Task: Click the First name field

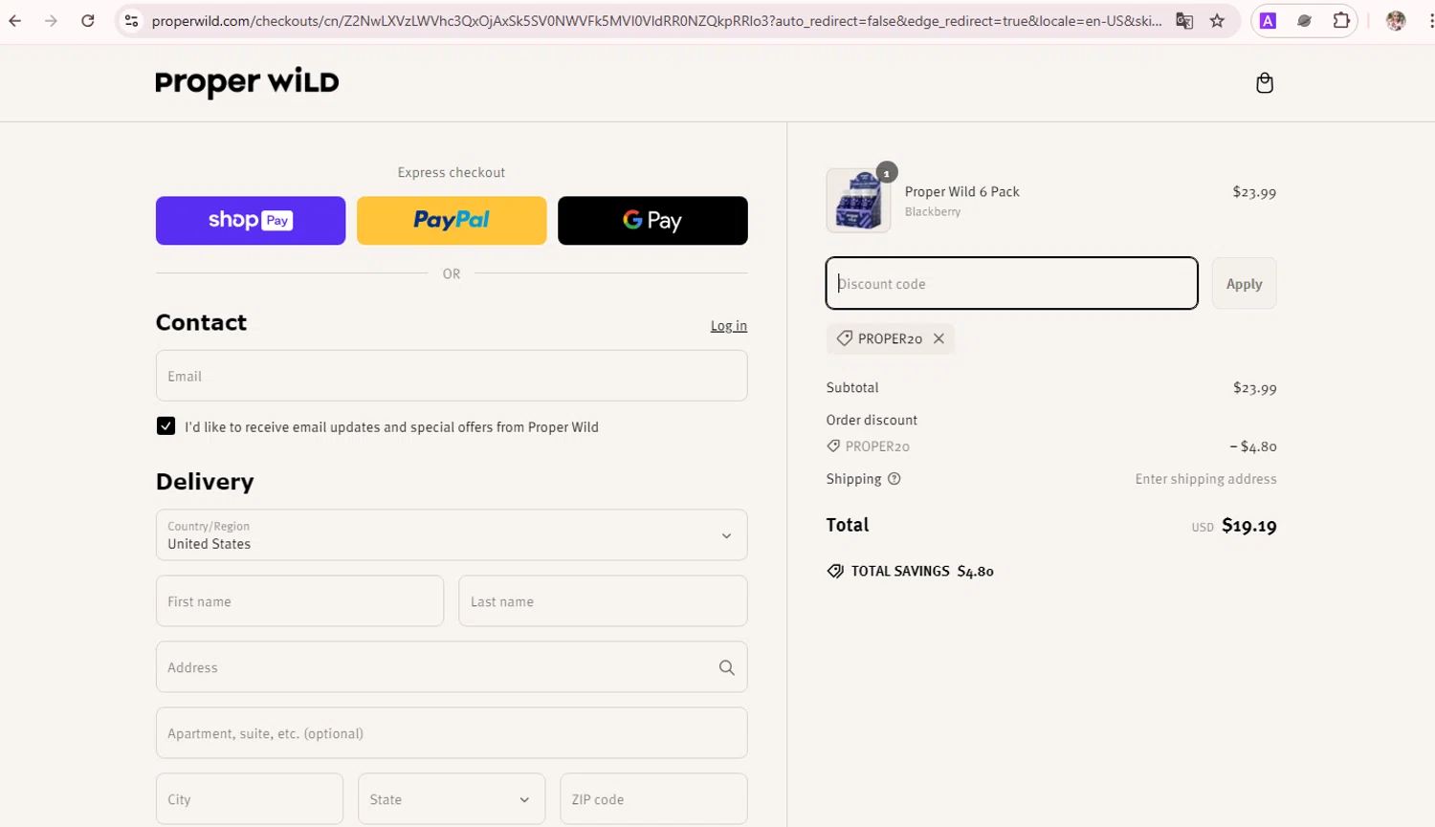Action: pyautogui.click(x=299, y=601)
